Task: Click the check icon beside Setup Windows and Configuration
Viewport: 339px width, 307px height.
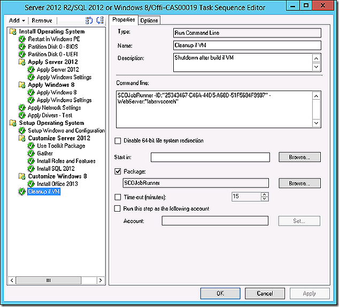Action: (x=22, y=131)
